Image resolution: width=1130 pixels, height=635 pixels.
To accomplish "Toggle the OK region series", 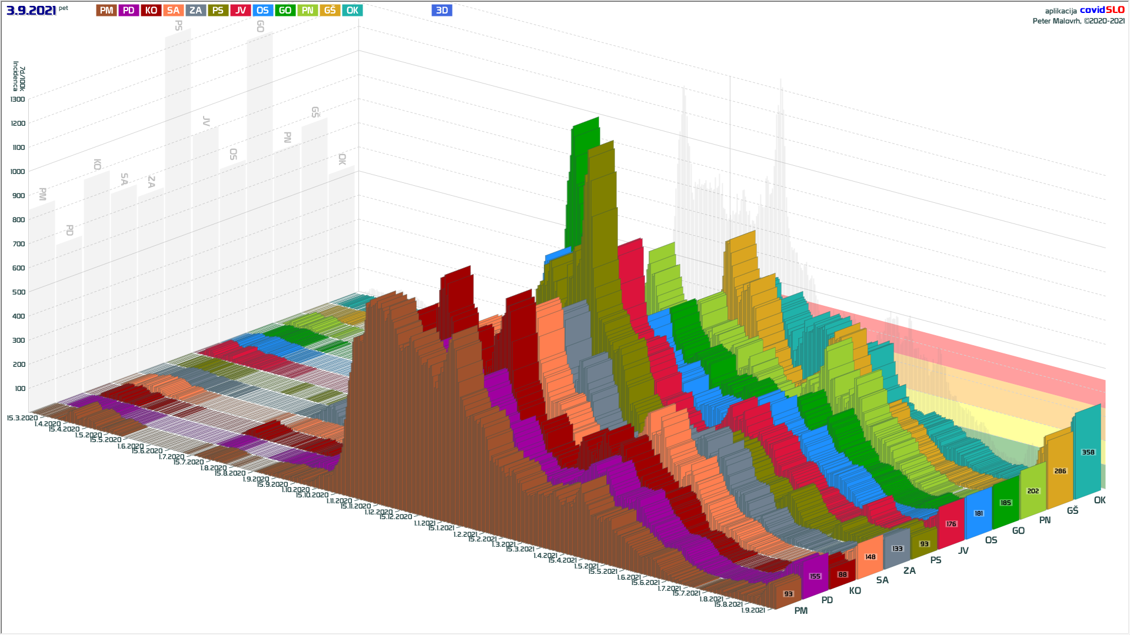I will coord(352,11).
